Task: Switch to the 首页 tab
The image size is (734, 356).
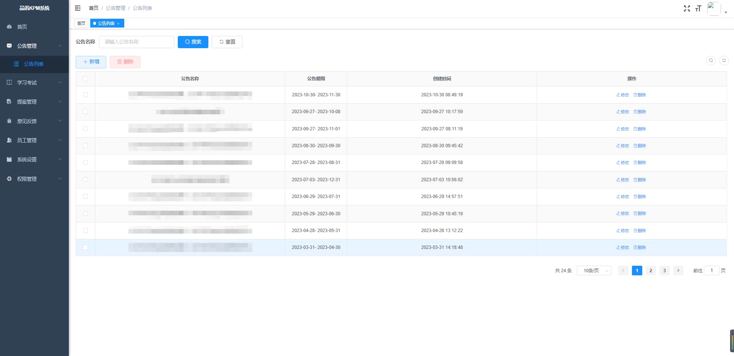Action: [x=81, y=24]
